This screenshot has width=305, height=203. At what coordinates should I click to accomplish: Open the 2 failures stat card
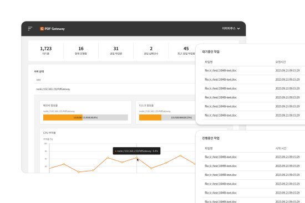(x=151, y=50)
